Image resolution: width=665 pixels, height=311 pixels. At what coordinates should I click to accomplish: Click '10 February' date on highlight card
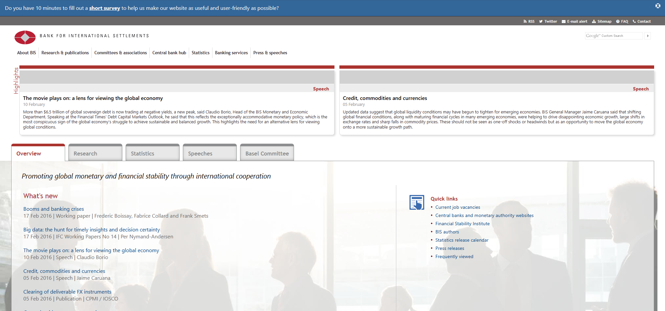click(34, 105)
